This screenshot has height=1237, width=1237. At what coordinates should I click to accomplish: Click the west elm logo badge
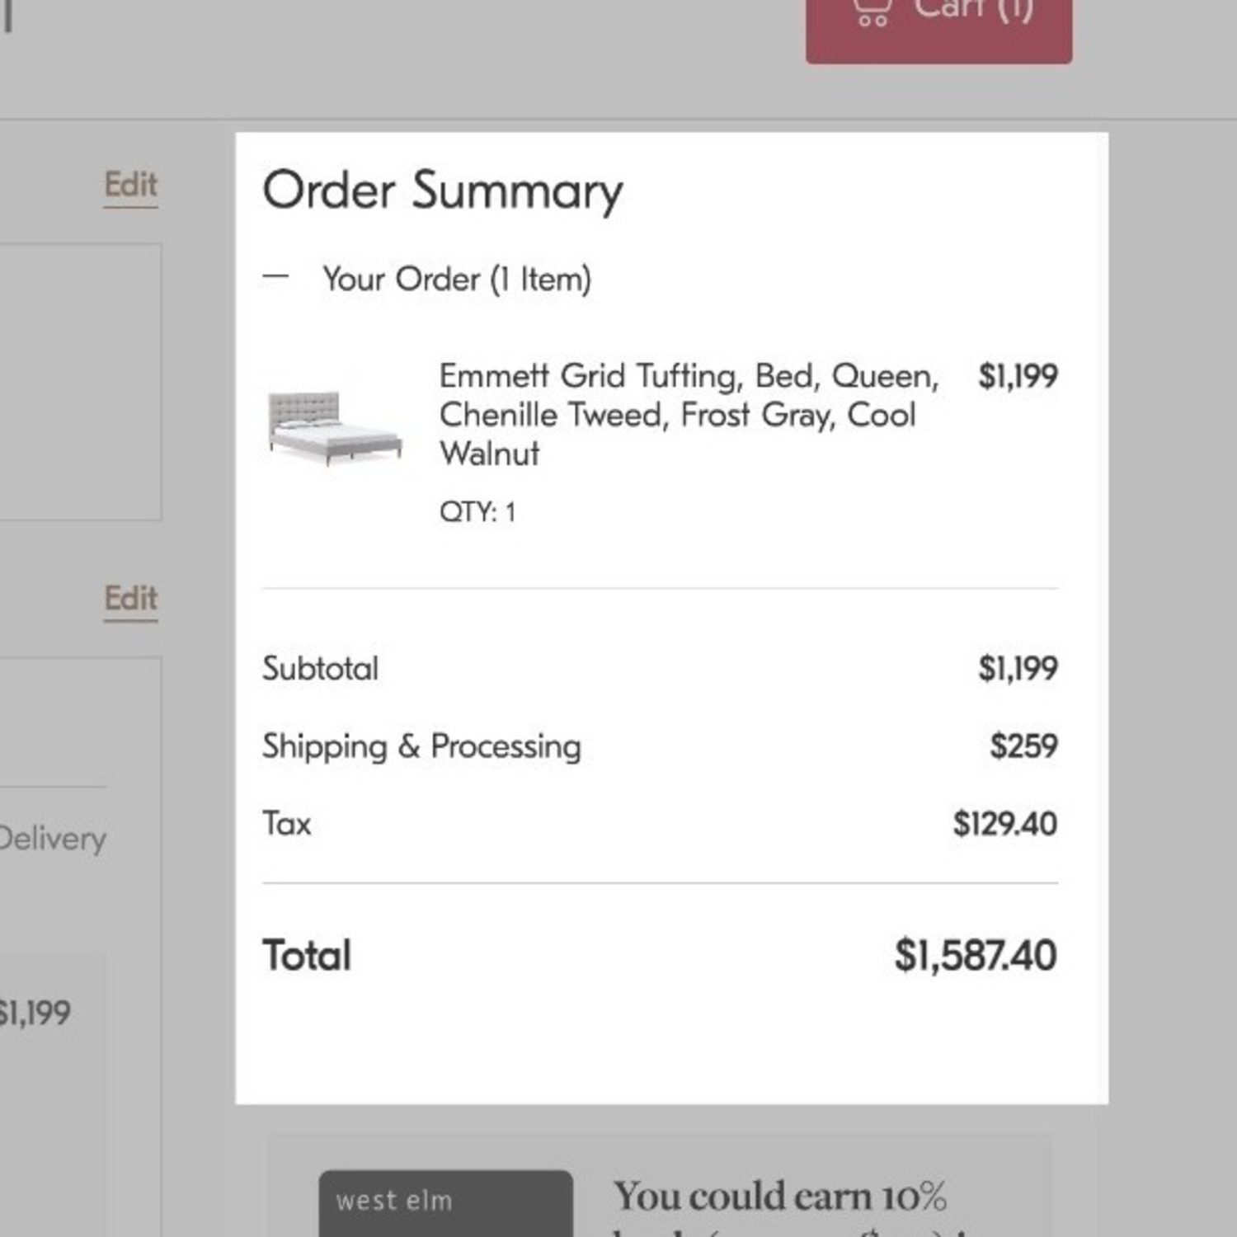[446, 1201]
